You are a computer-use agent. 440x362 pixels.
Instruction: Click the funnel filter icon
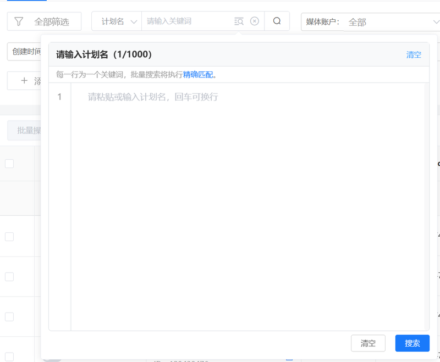[x=19, y=21]
